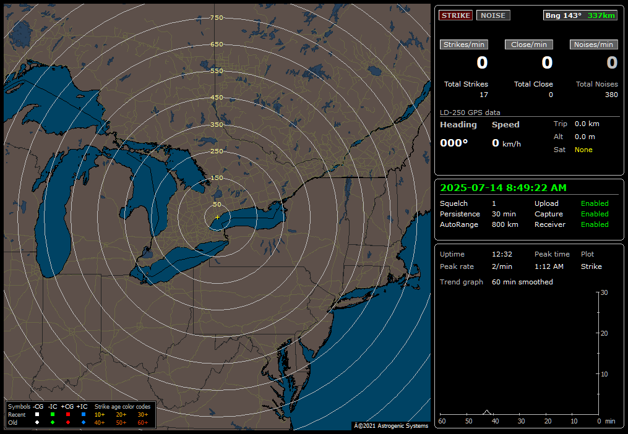The width and height of the screenshot is (628, 434).
Task: Click the 150 range ring label
Action: pyautogui.click(x=217, y=178)
